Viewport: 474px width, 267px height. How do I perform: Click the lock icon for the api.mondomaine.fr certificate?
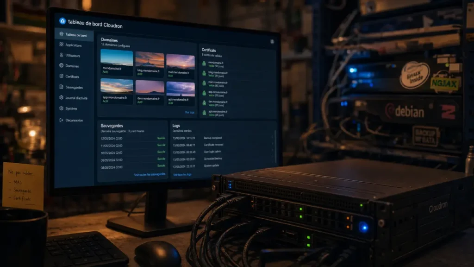[204, 113]
